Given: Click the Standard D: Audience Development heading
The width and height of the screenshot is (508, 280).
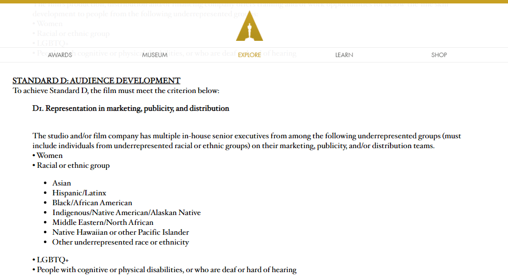Looking at the screenshot, I should (x=97, y=80).
